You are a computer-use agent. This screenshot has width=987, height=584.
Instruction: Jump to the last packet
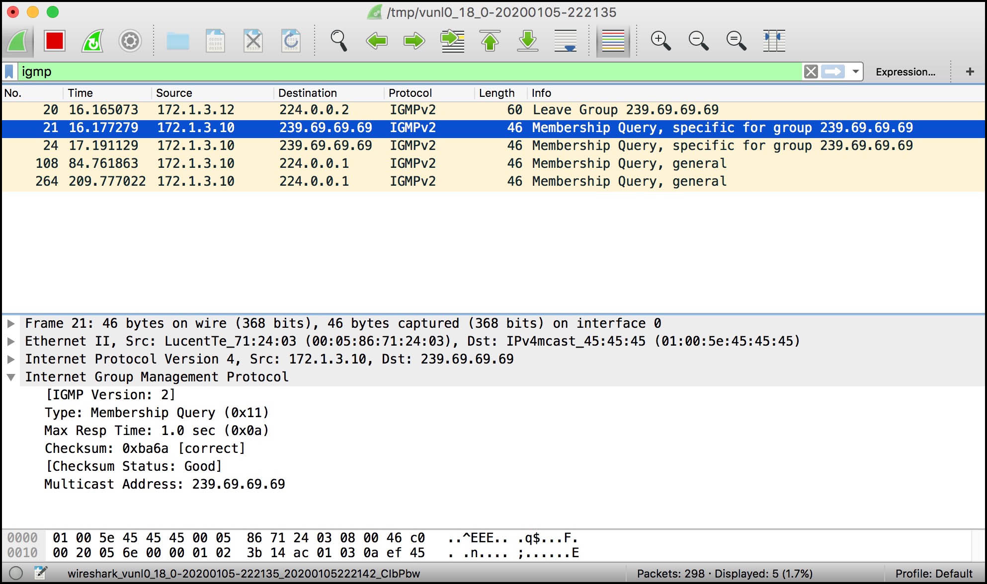click(528, 41)
